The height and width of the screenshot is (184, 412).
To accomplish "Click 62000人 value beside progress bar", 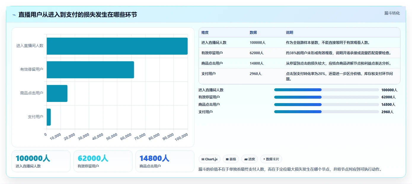I will click(x=388, y=97).
